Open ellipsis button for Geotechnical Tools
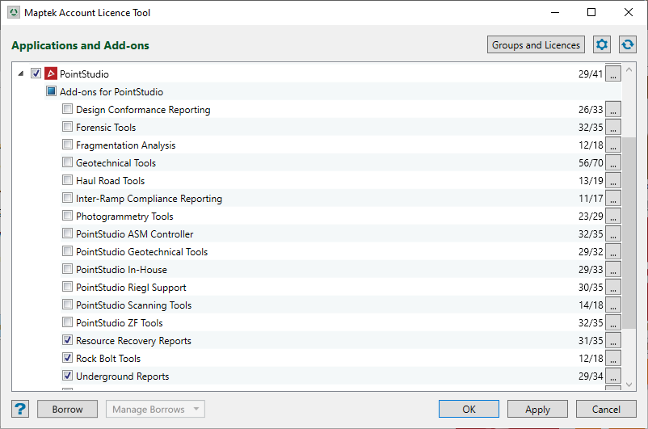This screenshot has width=648, height=429. click(x=613, y=163)
